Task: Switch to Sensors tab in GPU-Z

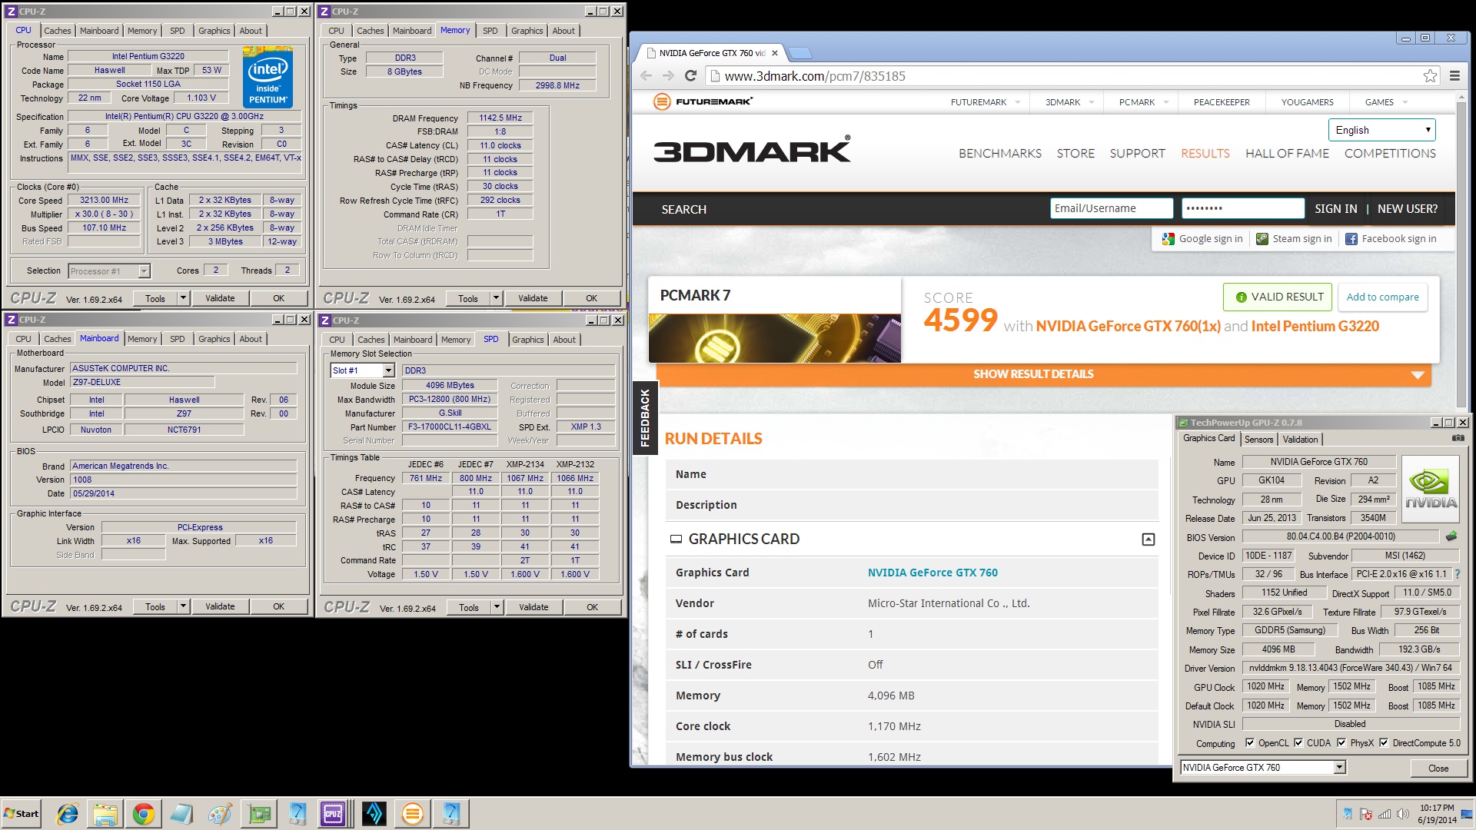Action: click(1258, 440)
